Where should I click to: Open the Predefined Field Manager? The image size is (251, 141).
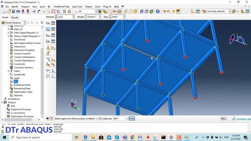53,35
